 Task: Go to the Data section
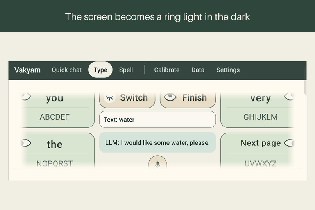coord(198,70)
